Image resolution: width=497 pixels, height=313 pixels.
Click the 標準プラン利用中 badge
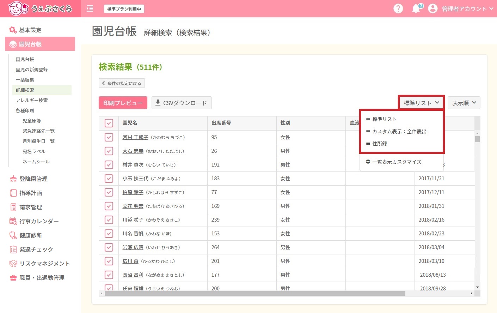(124, 9)
